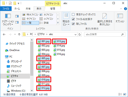Screen dimensions: 128x97
Task: Open ドキュメント folder in sidebar
Action: pyautogui.click(x=14, y=71)
